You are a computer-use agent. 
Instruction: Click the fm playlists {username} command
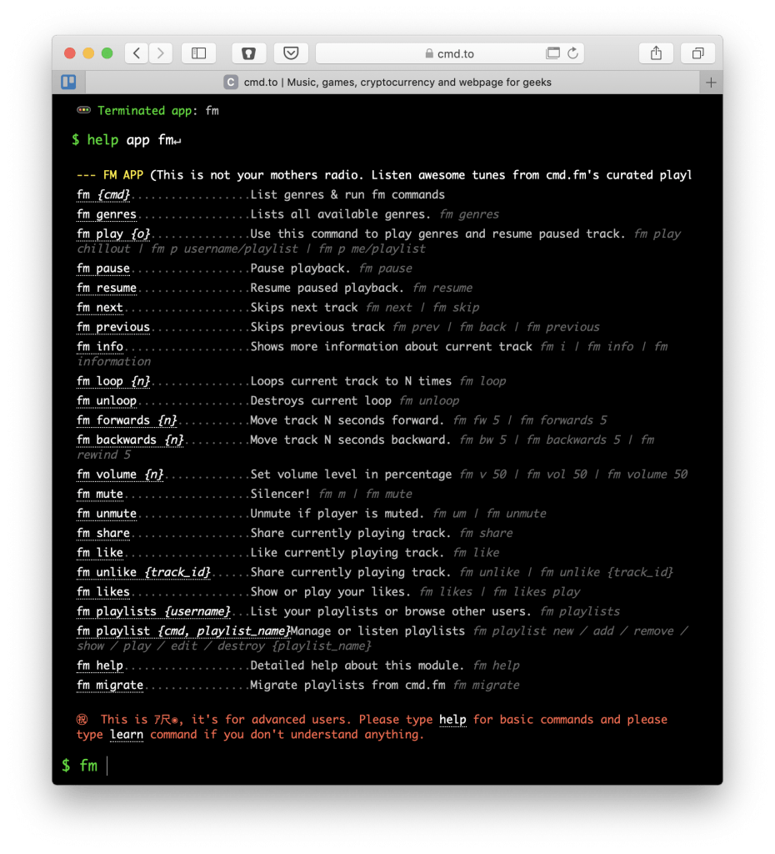point(153,611)
